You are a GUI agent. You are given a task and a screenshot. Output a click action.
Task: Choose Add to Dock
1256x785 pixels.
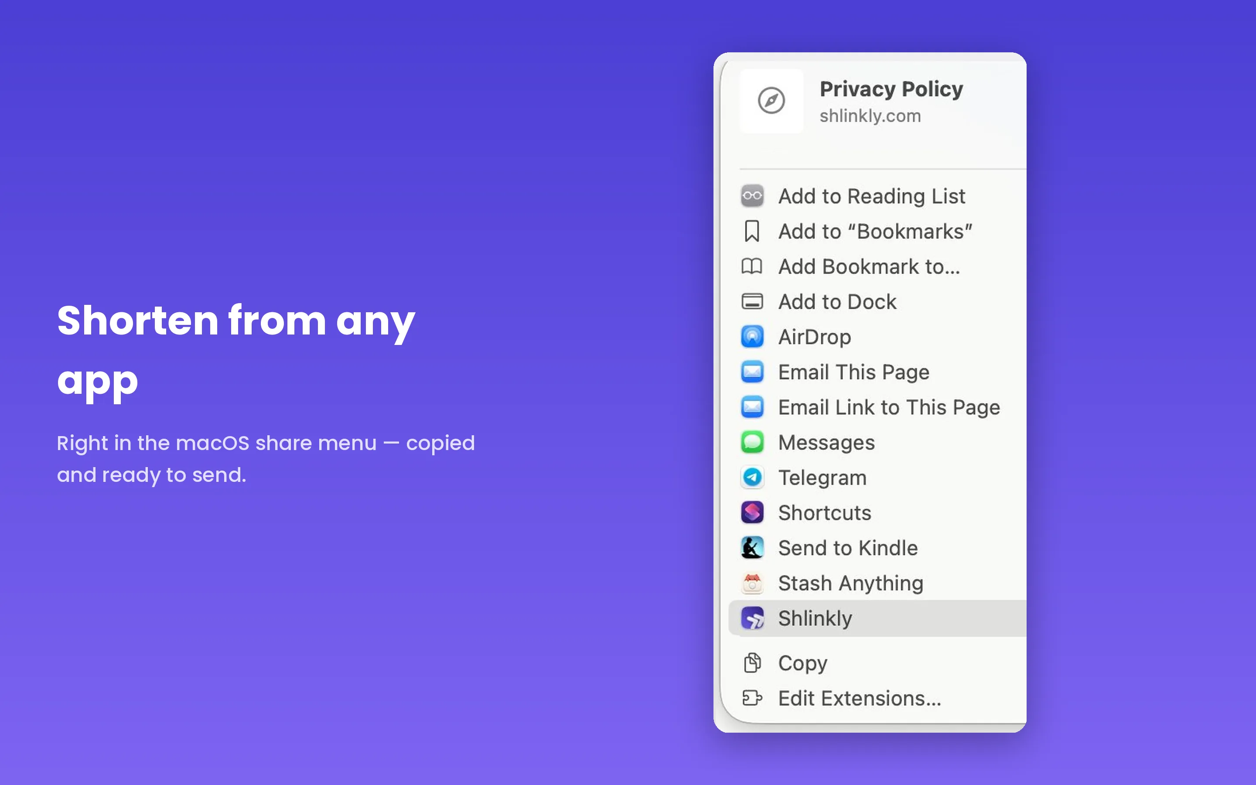(877, 302)
